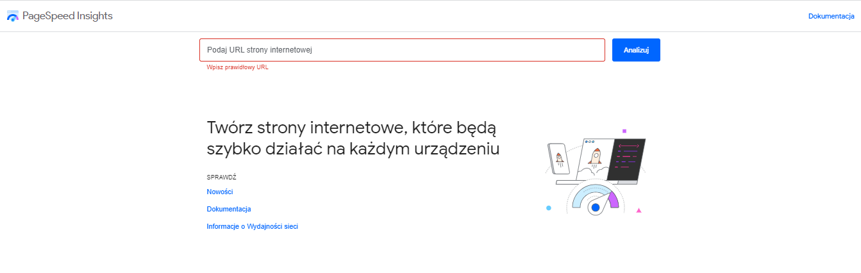Click the PageSpeed Insights logo icon
The width and height of the screenshot is (861, 273).
tap(13, 17)
